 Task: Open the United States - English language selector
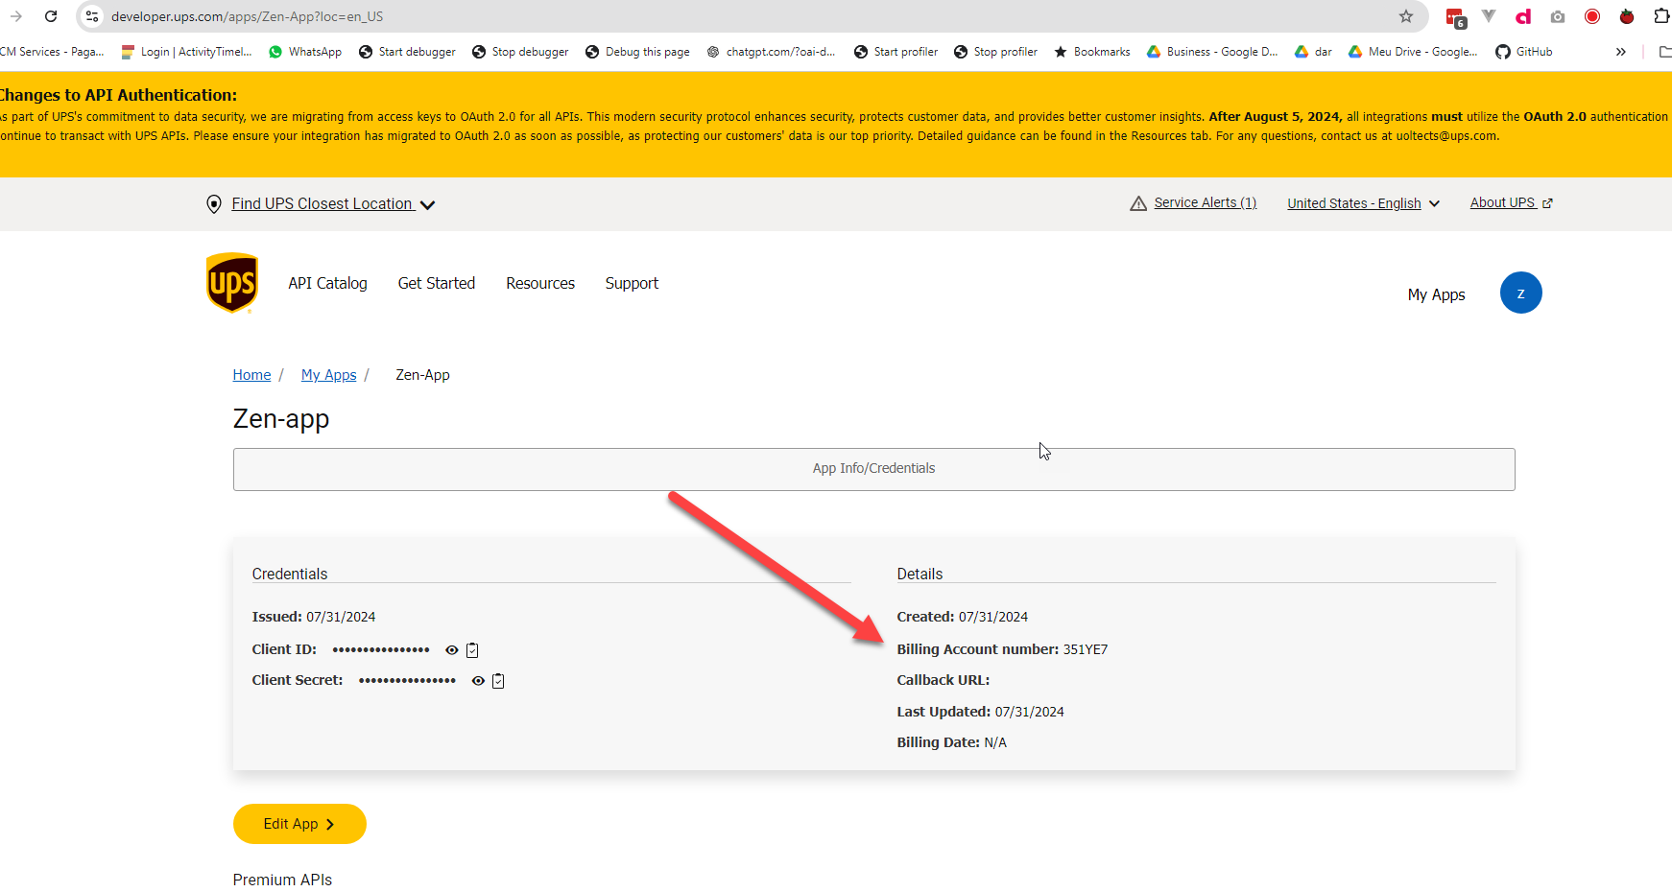1363,203
